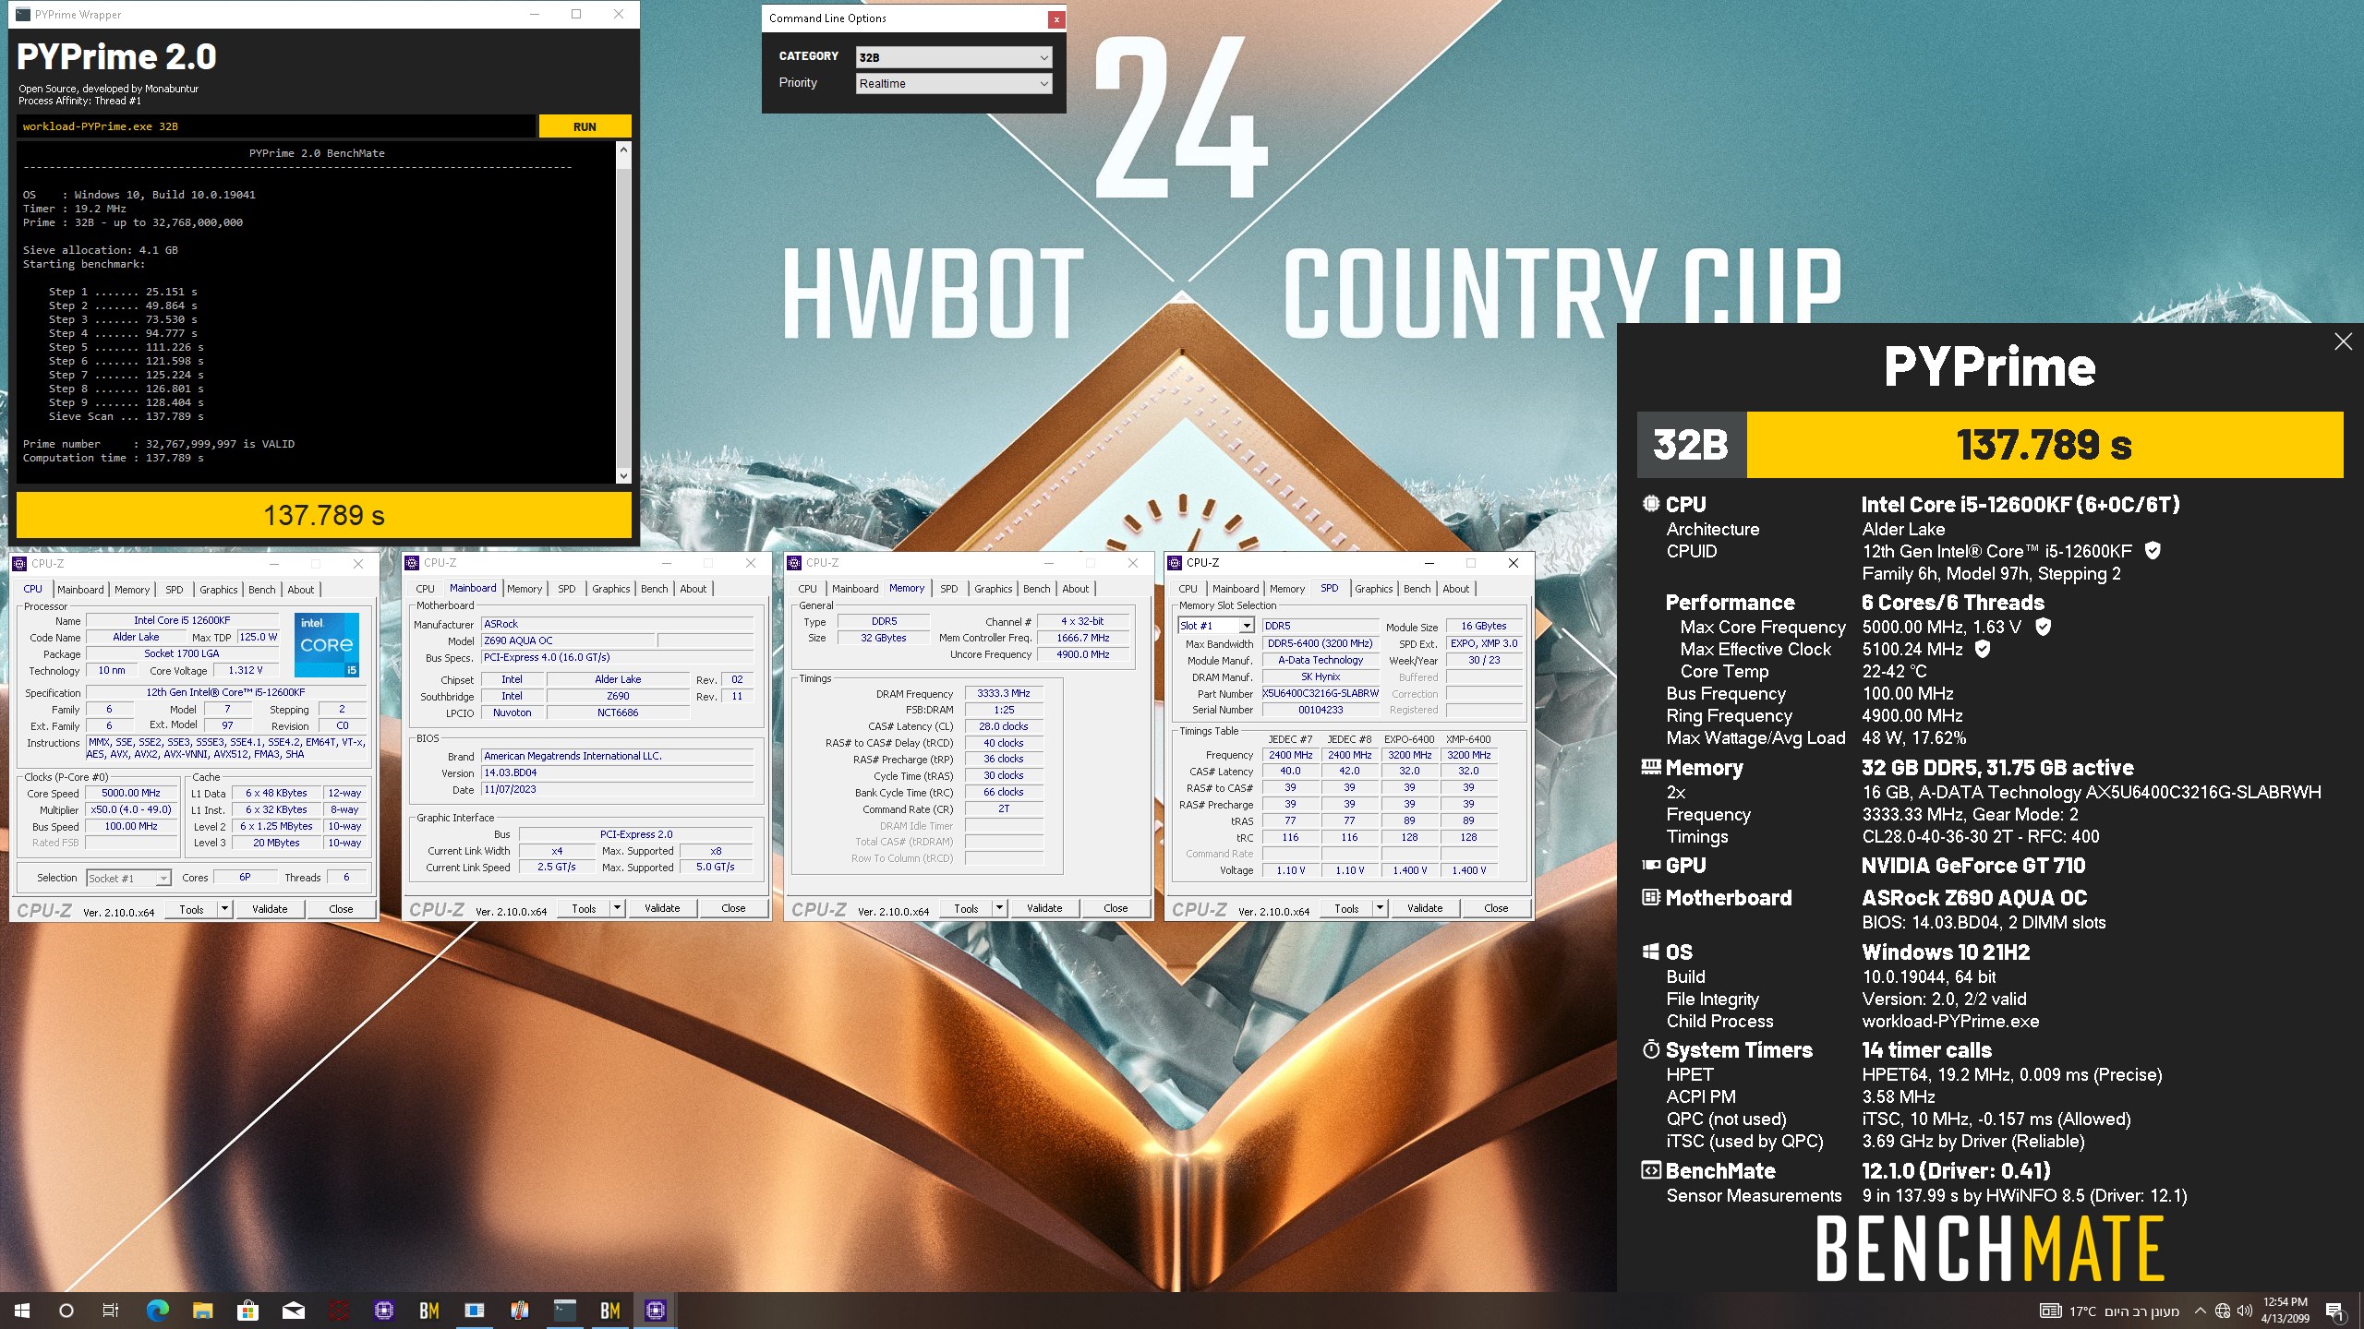Viewport: 2364px width, 1329px height.
Task: Open the news and weather widget icon
Action: pyautogui.click(x=2050, y=1311)
